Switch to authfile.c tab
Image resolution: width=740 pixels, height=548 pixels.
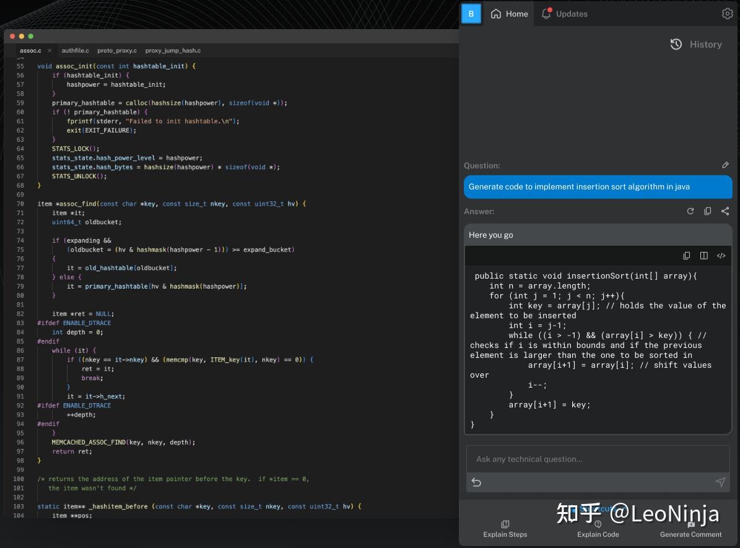[x=75, y=51]
